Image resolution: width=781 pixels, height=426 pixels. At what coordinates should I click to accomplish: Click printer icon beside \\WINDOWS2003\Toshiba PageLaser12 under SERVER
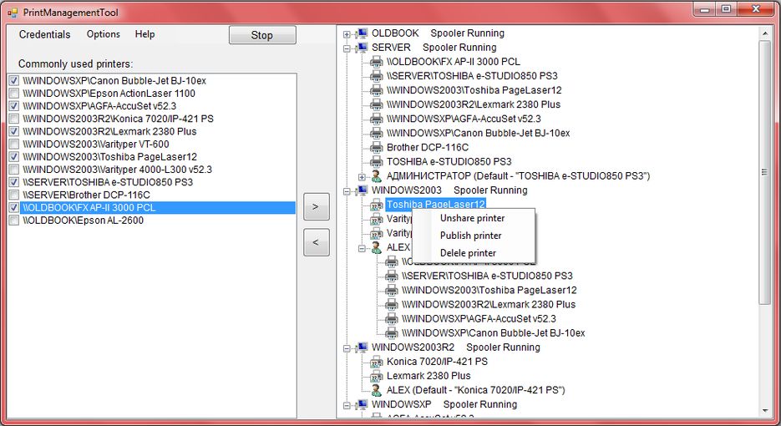click(377, 91)
